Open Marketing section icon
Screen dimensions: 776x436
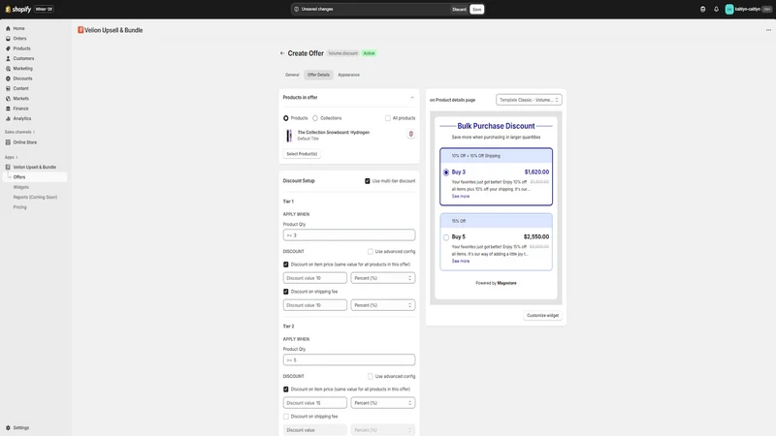point(8,69)
